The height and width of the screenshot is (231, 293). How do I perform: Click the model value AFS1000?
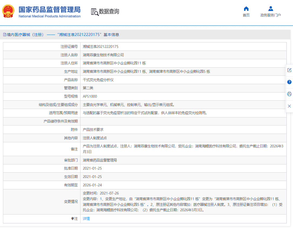(90, 96)
